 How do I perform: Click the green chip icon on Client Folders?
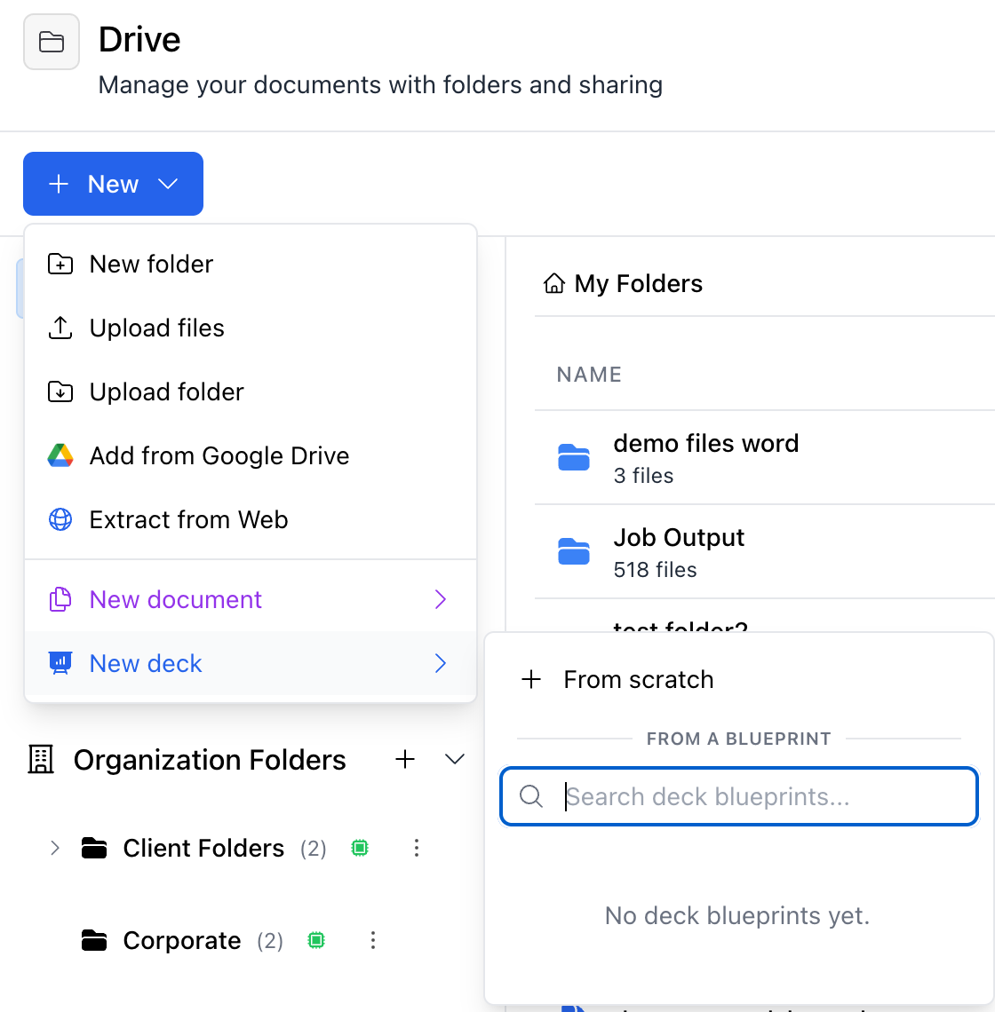360,848
